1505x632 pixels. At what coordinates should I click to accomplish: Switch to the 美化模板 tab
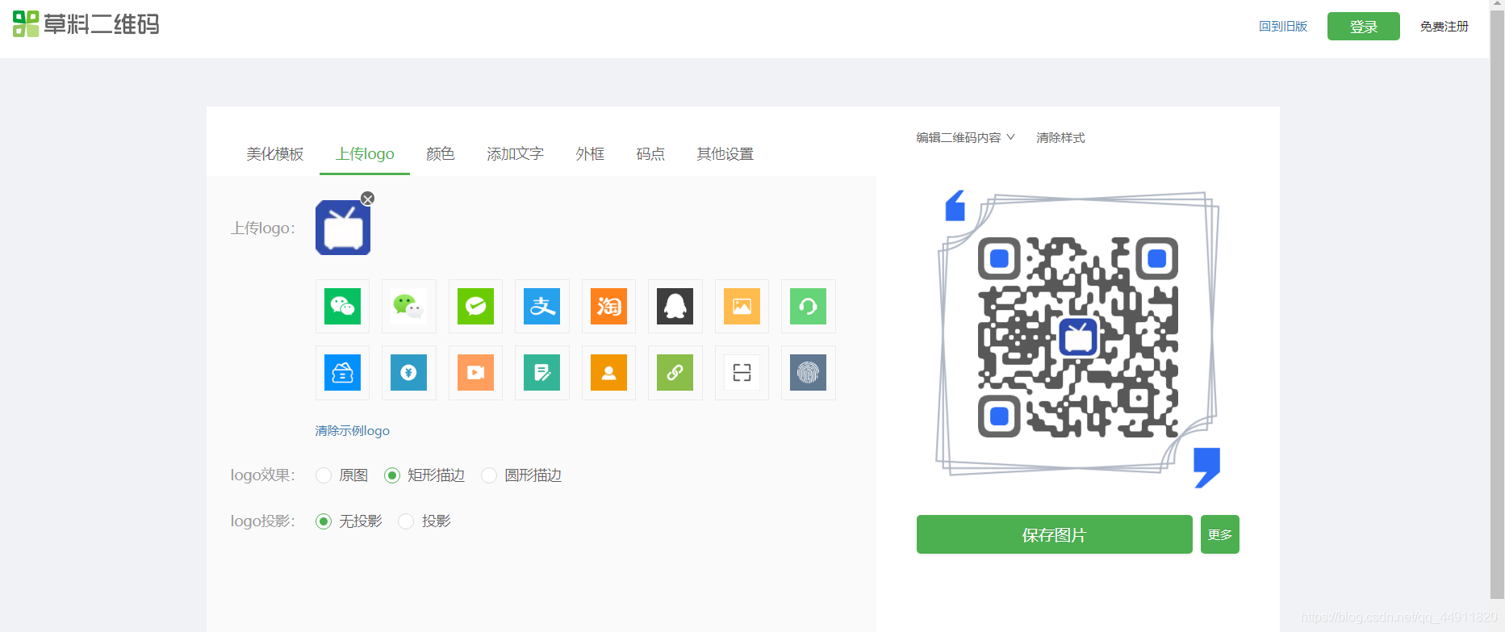tap(275, 154)
